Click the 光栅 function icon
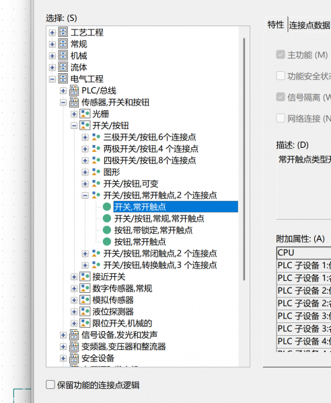Viewport: 331px width, 403px height. [85, 114]
